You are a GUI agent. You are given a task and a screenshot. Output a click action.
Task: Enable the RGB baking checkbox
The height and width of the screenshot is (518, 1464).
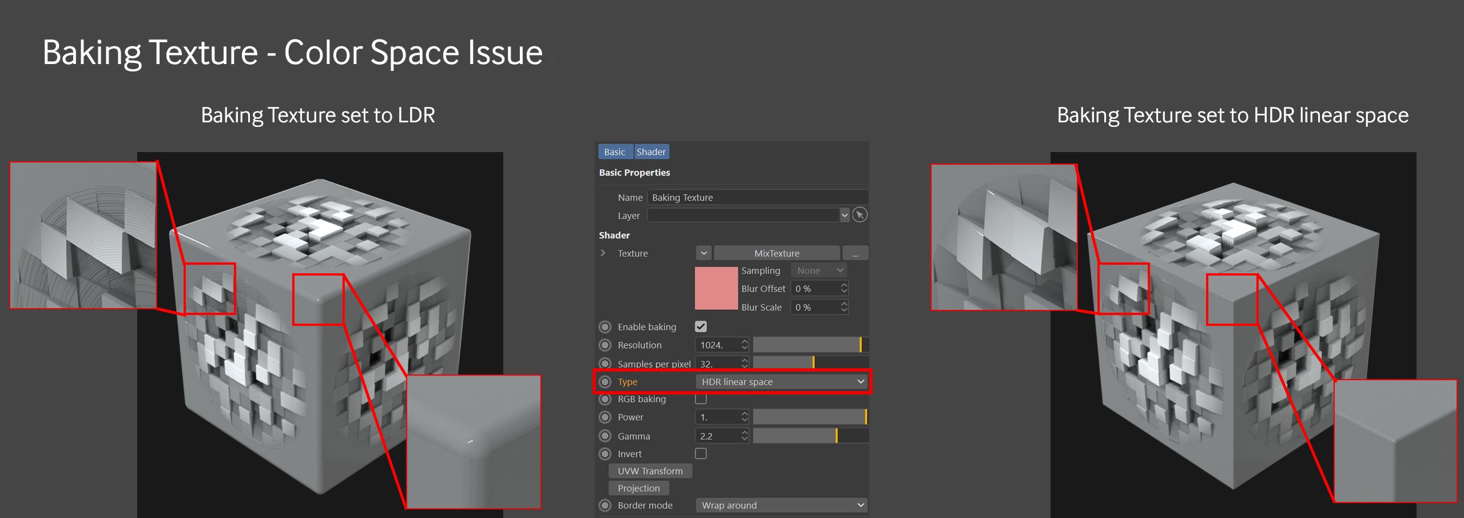(702, 399)
